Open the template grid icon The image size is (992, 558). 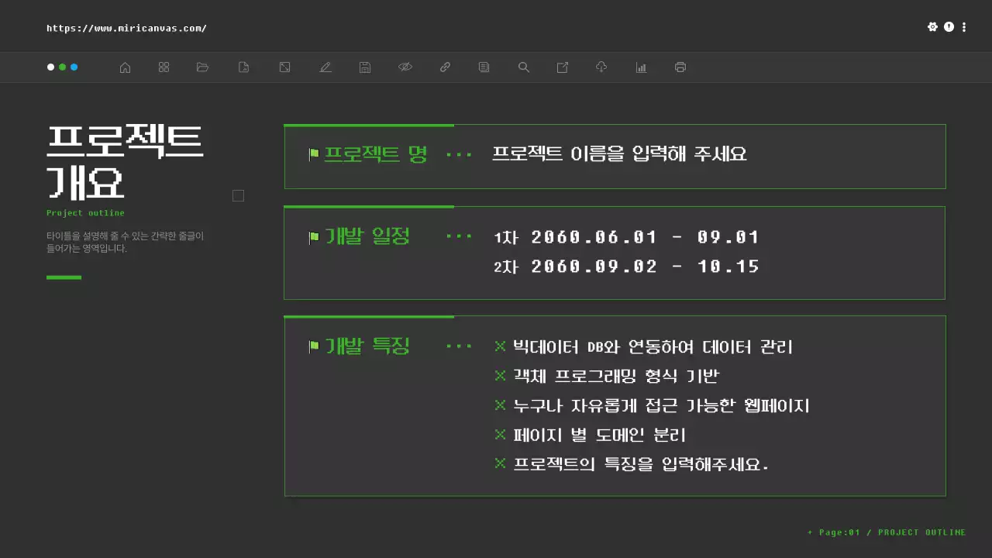click(x=164, y=67)
